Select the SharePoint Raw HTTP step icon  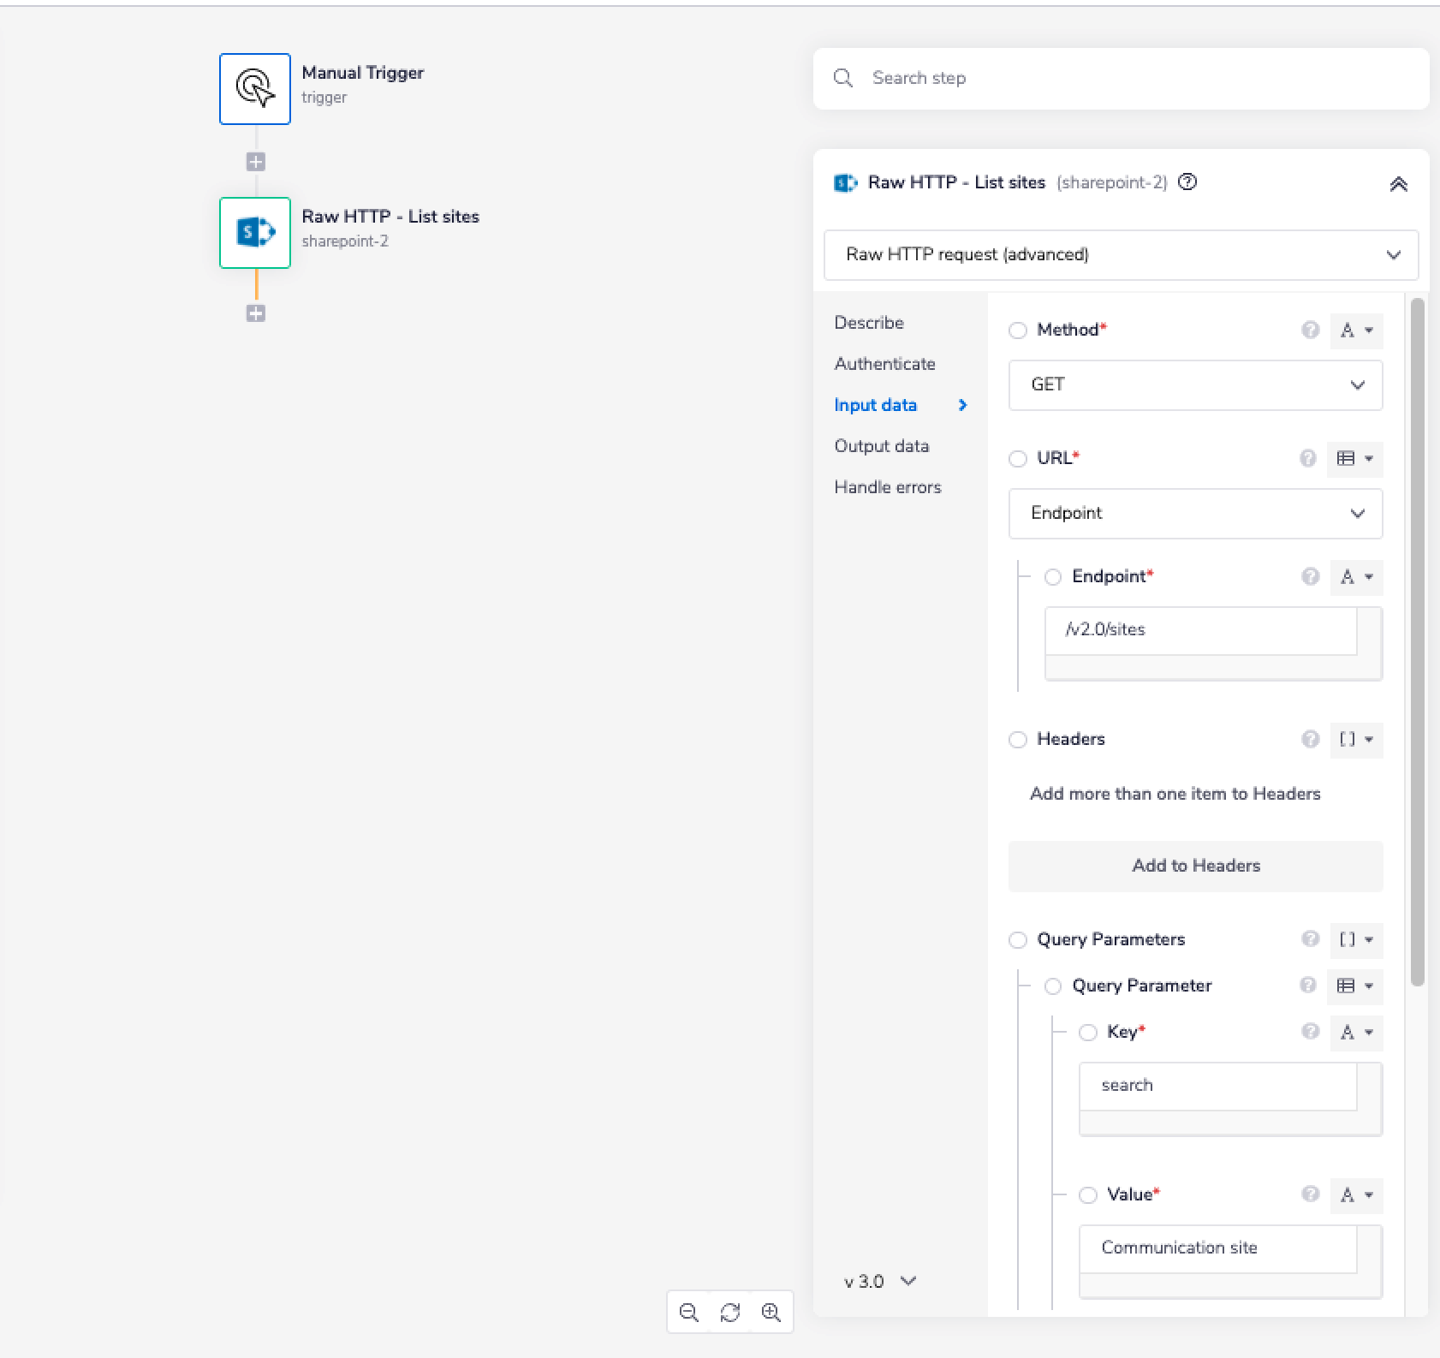[255, 233]
